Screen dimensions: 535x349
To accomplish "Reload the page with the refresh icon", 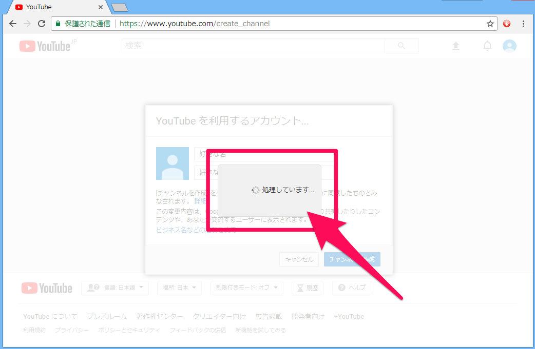I will tap(42, 24).
